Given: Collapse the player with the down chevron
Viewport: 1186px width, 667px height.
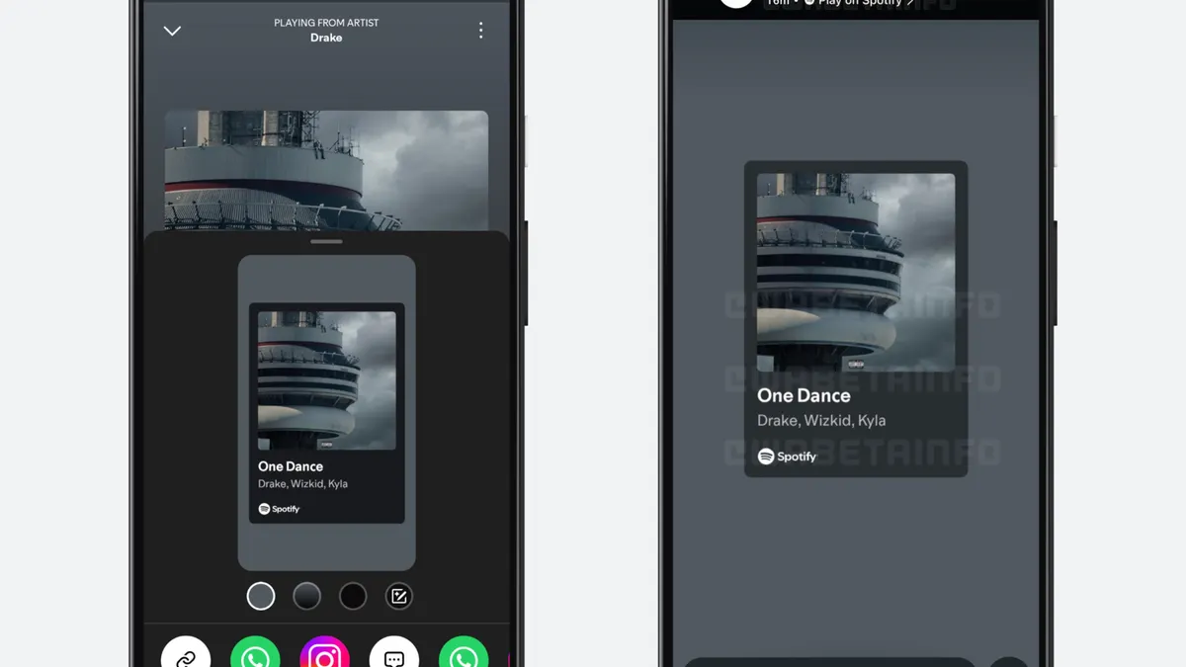Looking at the screenshot, I should point(172,31).
